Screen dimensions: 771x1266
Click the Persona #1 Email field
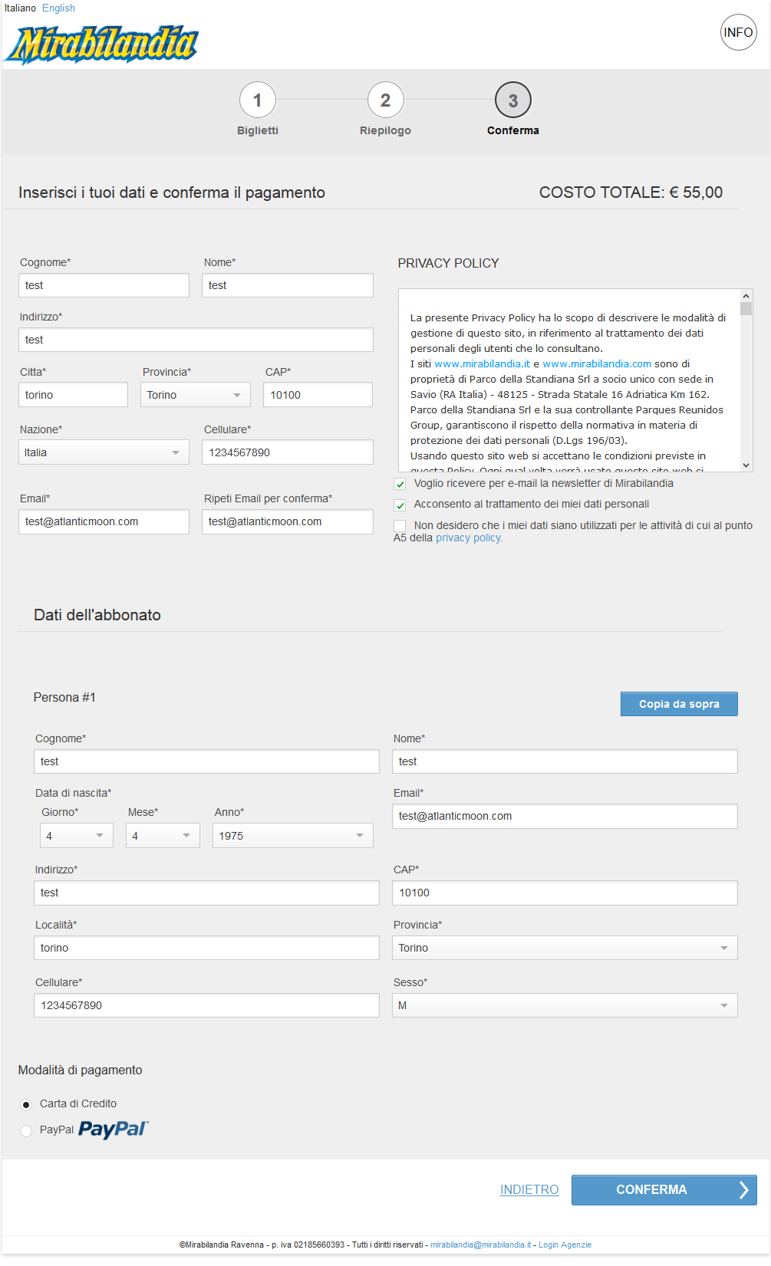565,816
